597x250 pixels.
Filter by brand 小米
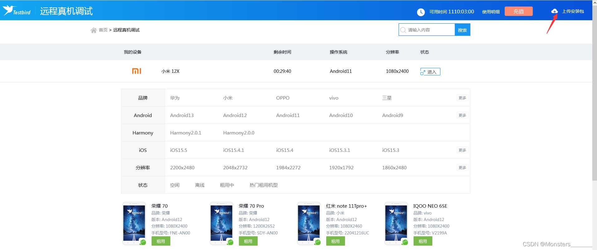(228, 98)
